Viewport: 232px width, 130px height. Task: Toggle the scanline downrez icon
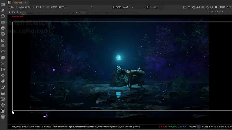pyautogui.click(x=203, y=7)
